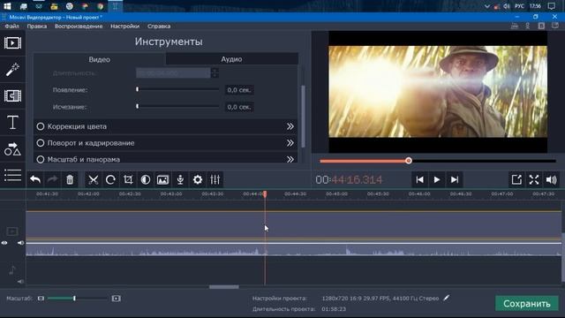Click the Windows Start button
Screen dimensions: 565x318
(7, 6)
